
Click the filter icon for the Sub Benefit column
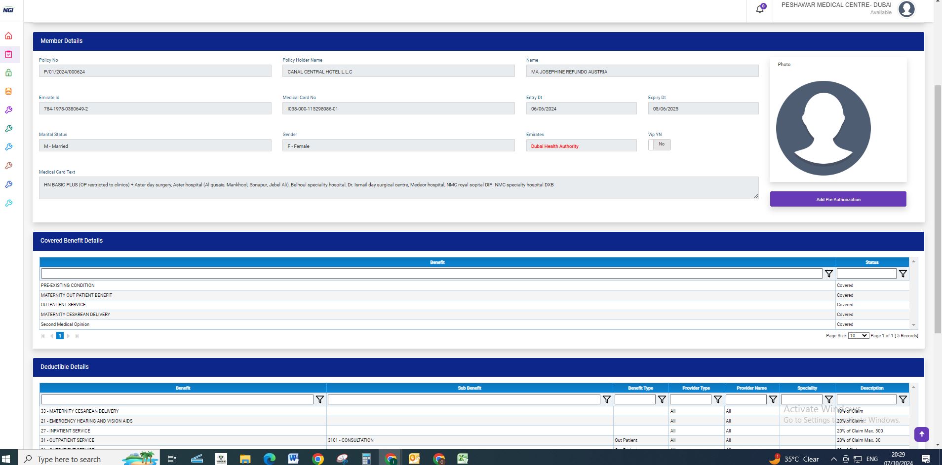(606, 399)
